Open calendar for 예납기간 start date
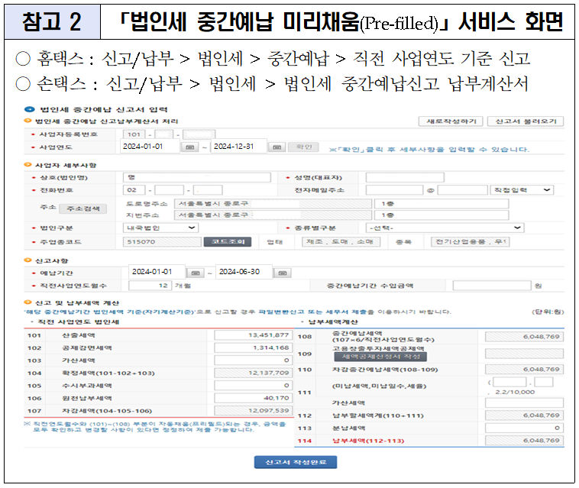 [x=196, y=272]
